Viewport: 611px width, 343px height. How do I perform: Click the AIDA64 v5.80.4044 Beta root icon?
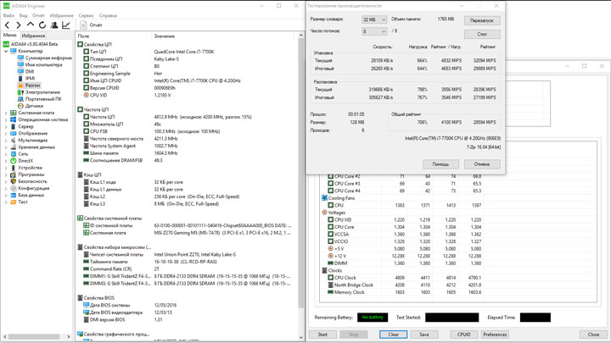click(x=6, y=44)
